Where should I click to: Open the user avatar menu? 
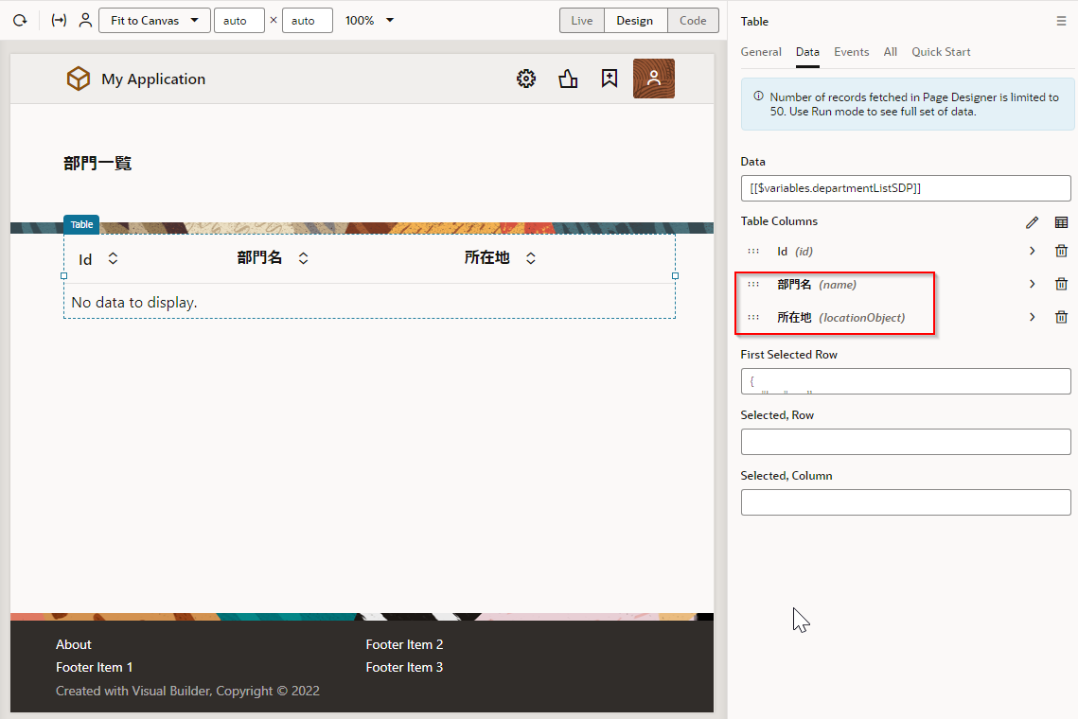point(653,79)
